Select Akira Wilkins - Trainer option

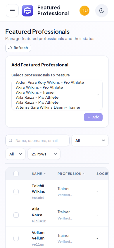pyautogui.click(x=35, y=92)
